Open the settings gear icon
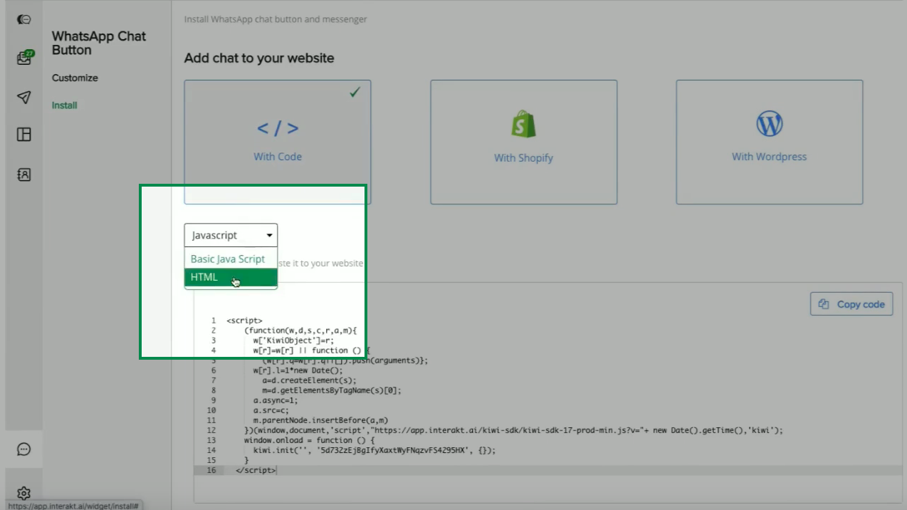 [x=23, y=493]
